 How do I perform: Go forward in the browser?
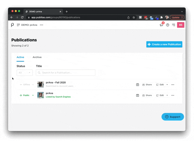(x=17, y=17)
